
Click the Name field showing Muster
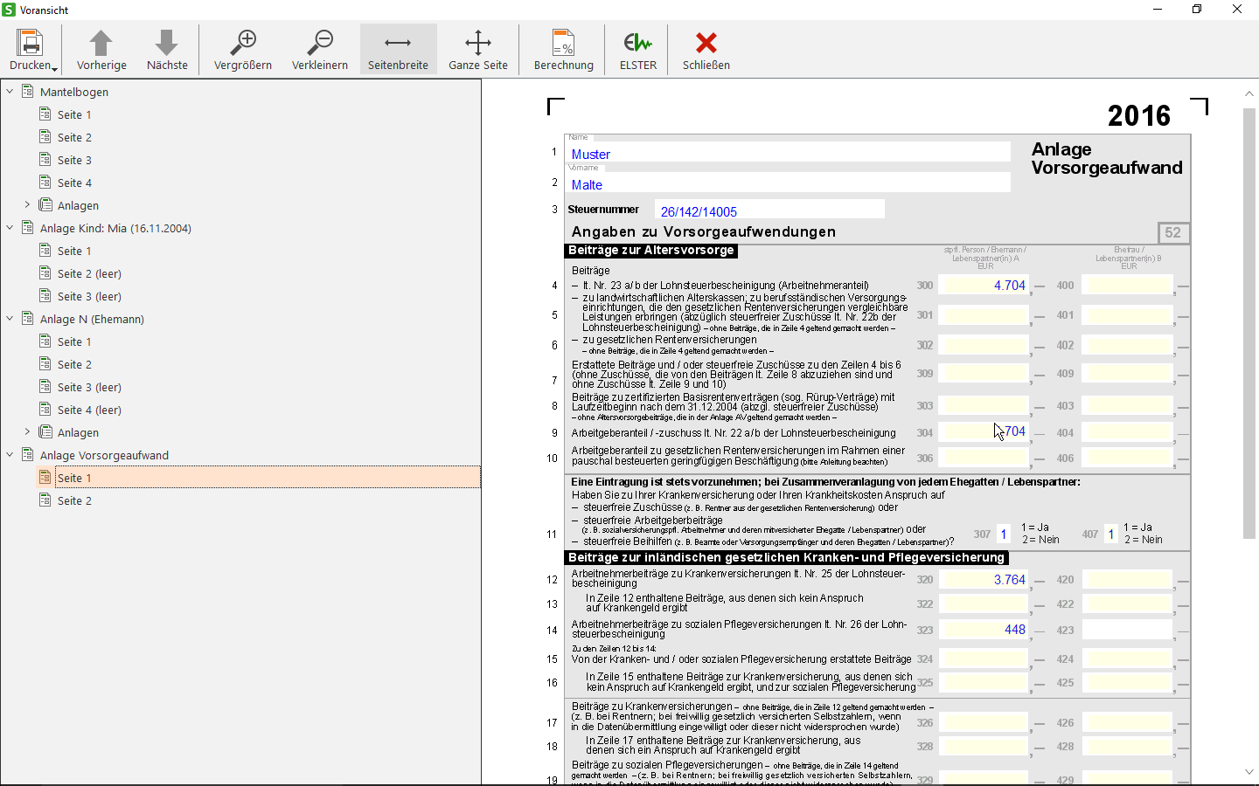point(789,153)
